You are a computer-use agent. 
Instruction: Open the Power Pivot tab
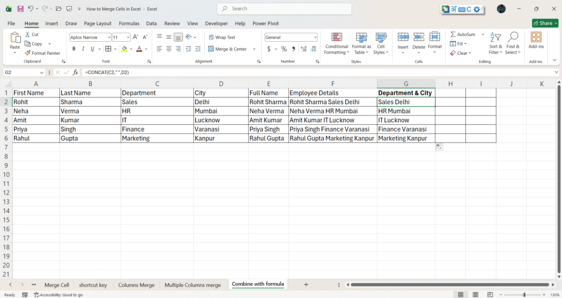pos(266,23)
